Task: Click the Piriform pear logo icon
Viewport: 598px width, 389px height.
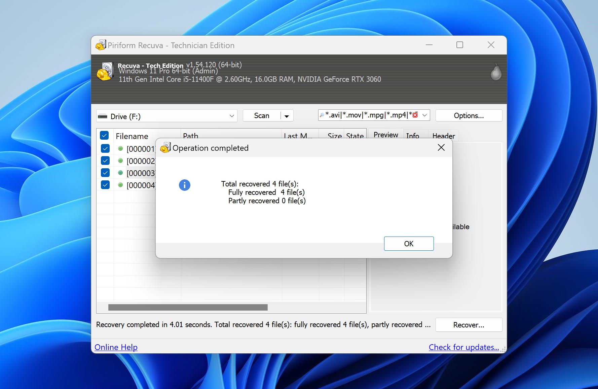Action: 496,72
